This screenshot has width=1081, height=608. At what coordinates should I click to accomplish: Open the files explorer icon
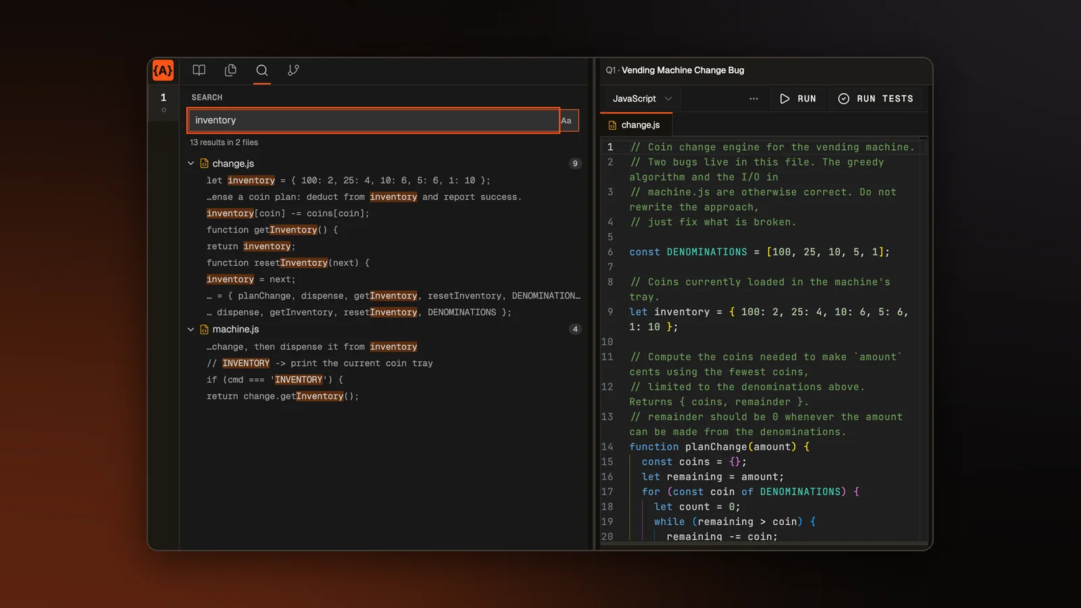click(x=230, y=70)
